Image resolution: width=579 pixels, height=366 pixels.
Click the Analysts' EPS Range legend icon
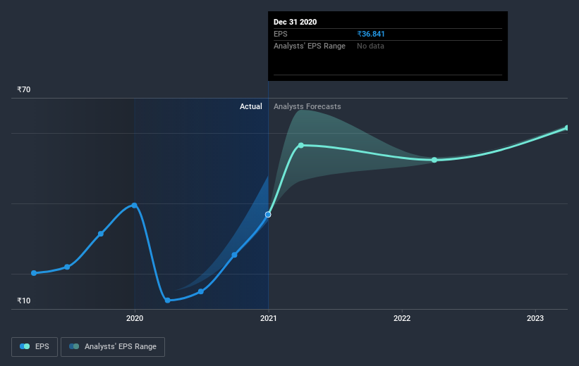pos(74,346)
